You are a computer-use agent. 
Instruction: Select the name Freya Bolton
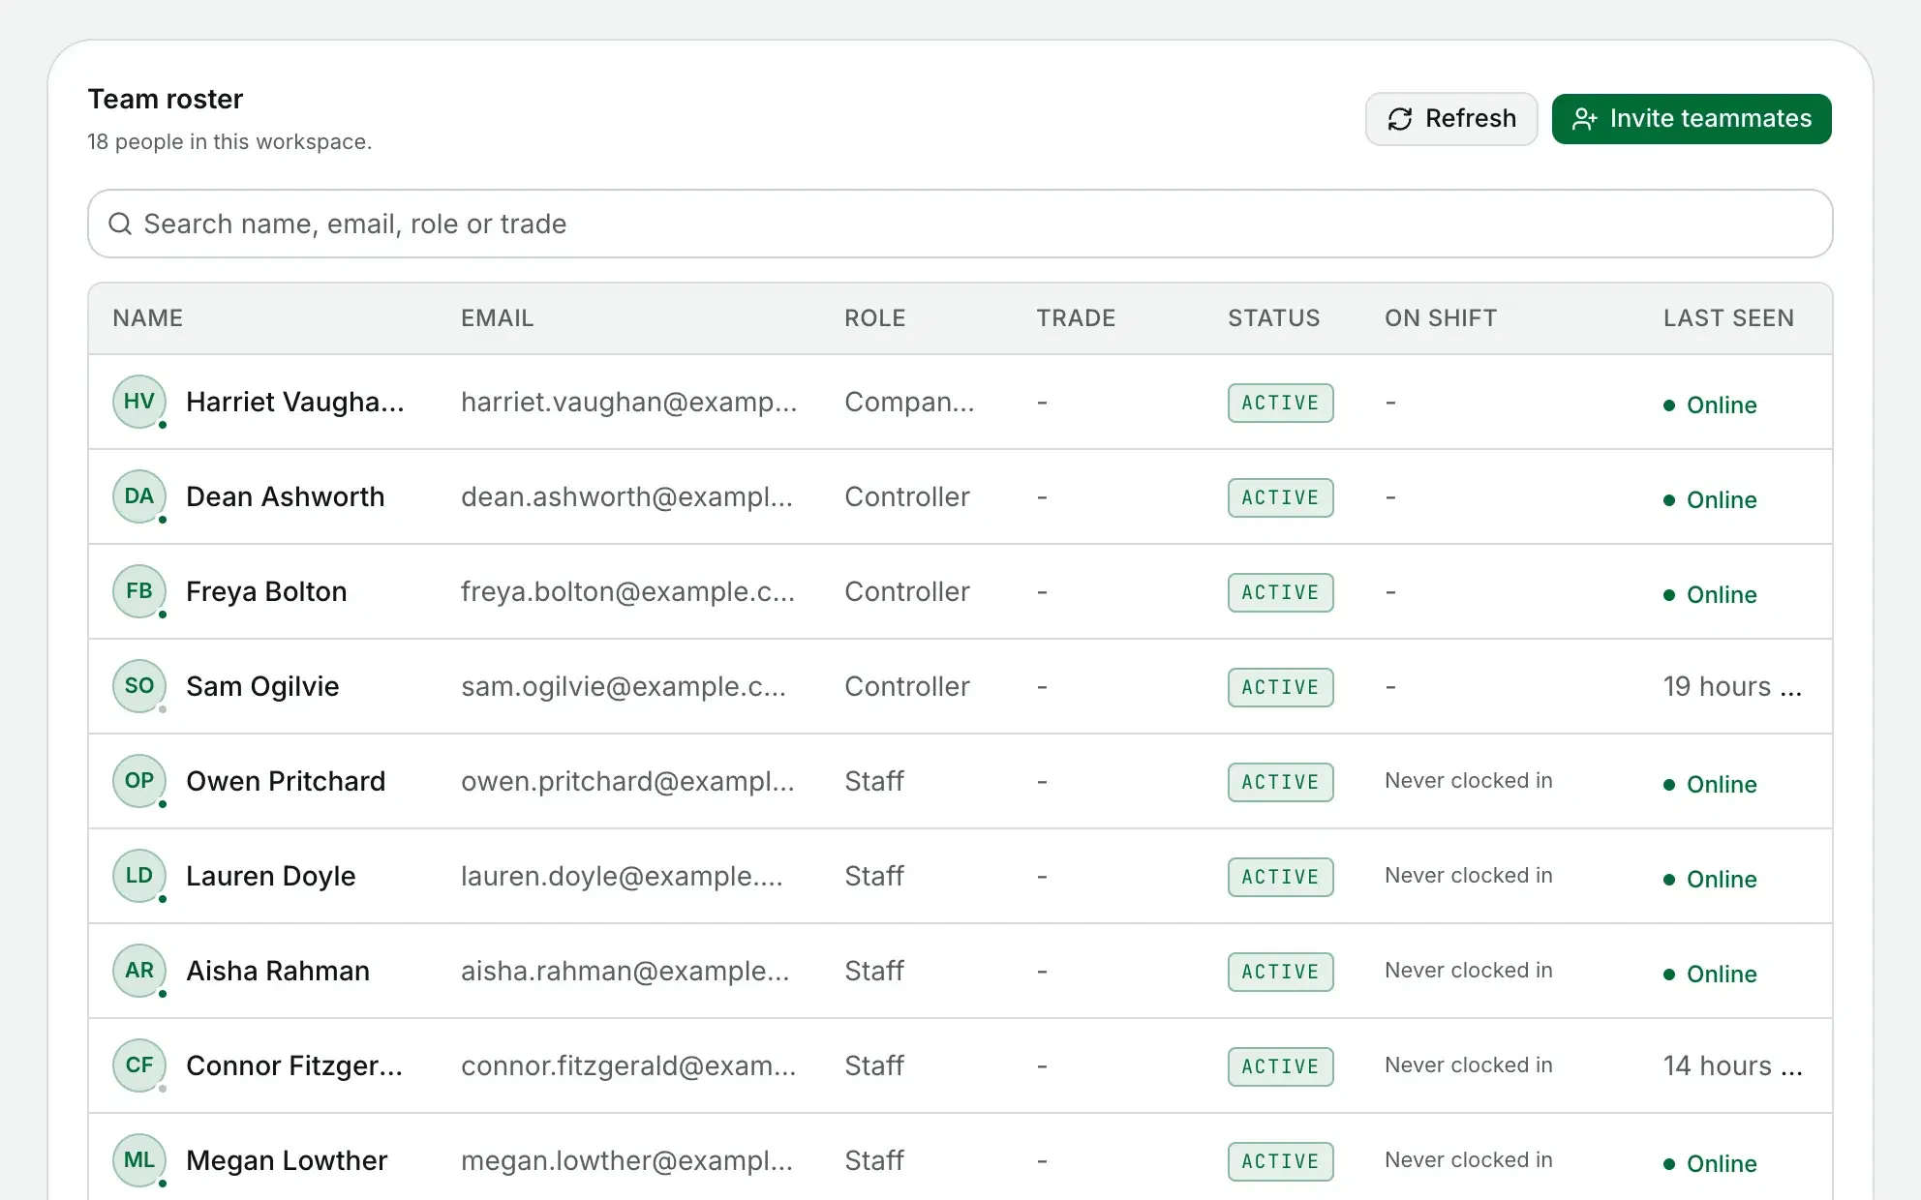pos(266,591)
